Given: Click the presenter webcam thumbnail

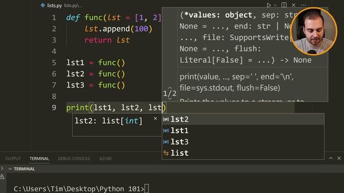Looking at the screenshot, I should coord(314,32).
